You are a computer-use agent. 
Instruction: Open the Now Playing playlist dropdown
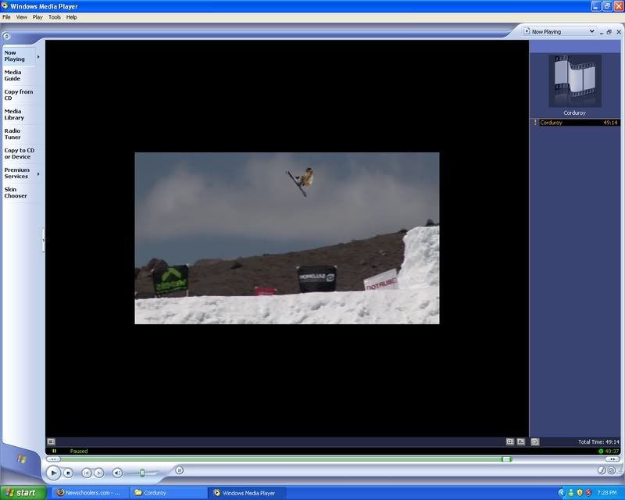[559, 31]
